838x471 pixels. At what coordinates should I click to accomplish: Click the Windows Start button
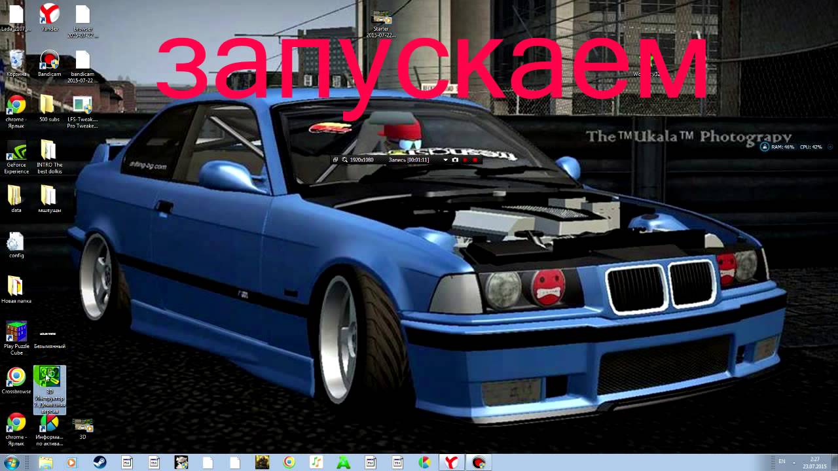point(12,462)
